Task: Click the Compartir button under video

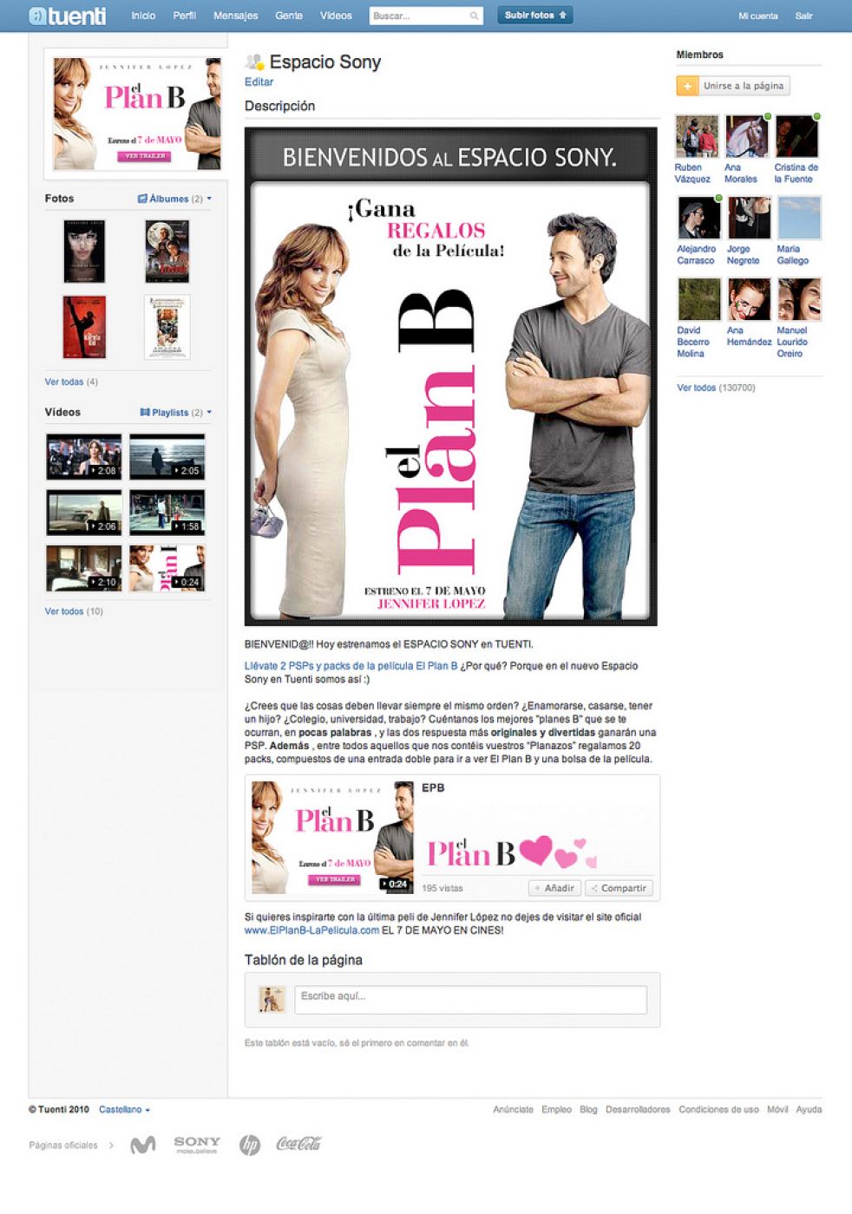Action: (x=619, y=888)
